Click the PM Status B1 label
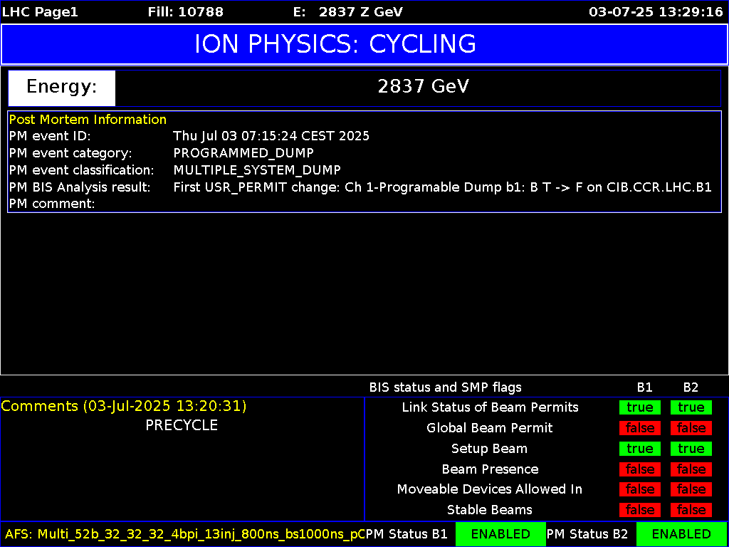 click(x=407, y=533)
